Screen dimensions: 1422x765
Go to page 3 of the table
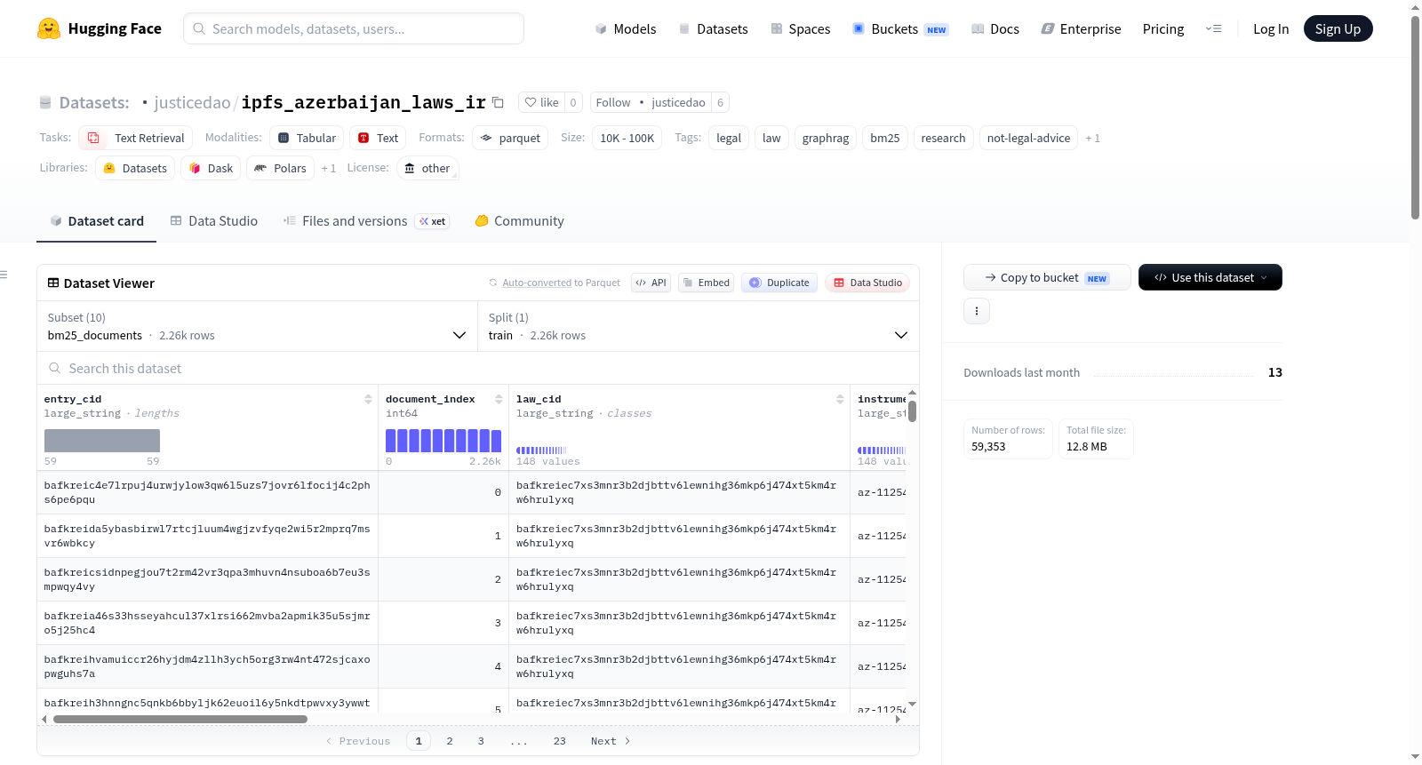(x=481, y=741)
